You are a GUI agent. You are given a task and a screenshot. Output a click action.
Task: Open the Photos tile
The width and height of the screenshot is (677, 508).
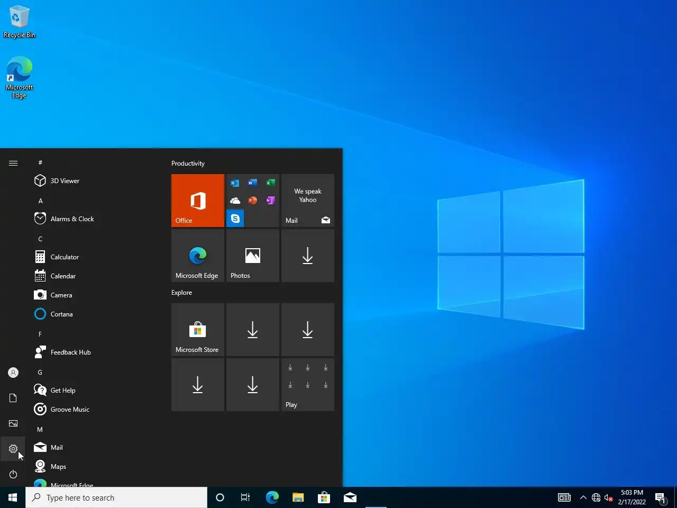click(x=253, y=256)
